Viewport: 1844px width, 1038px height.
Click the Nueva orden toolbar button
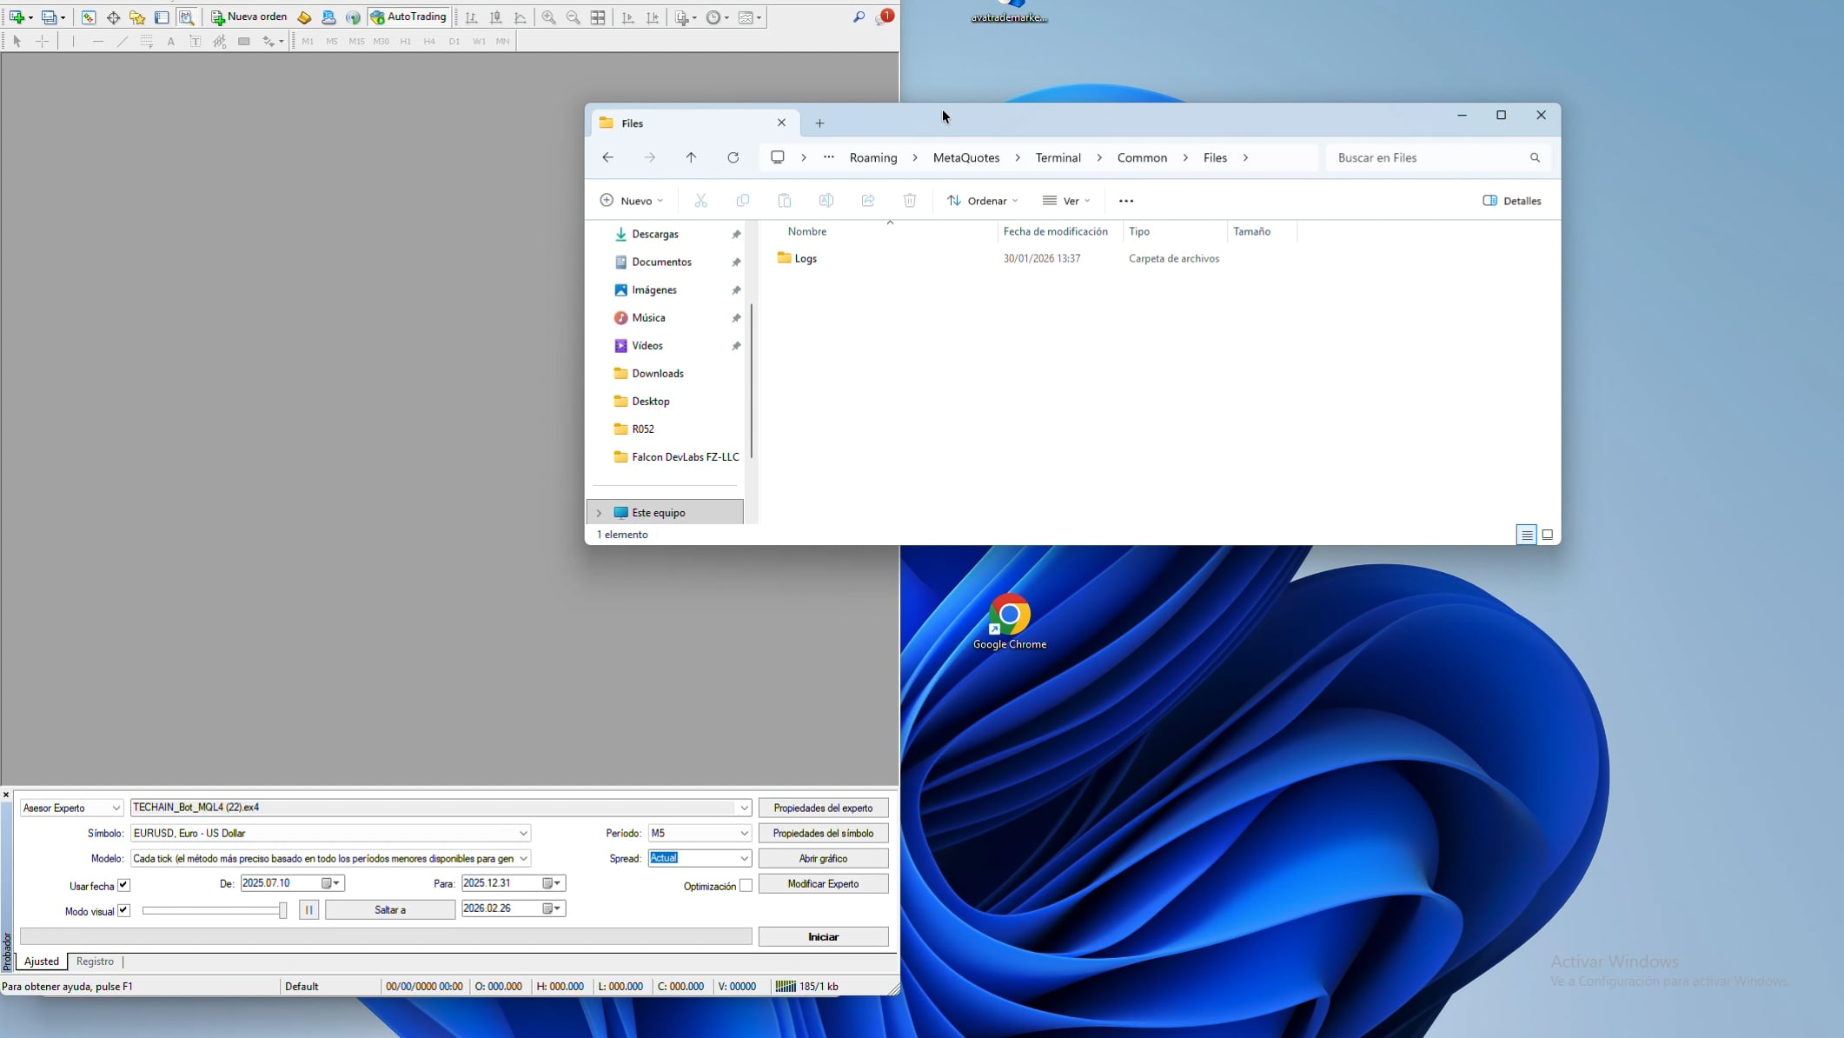click(249, 17)
